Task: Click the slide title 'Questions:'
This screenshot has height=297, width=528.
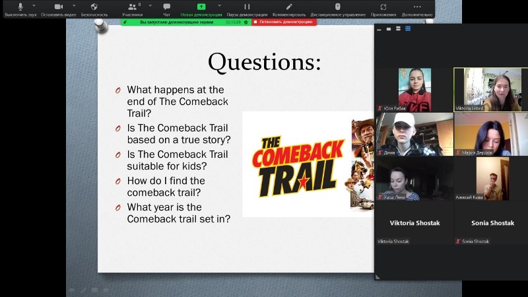Action: tap(265, 62)
